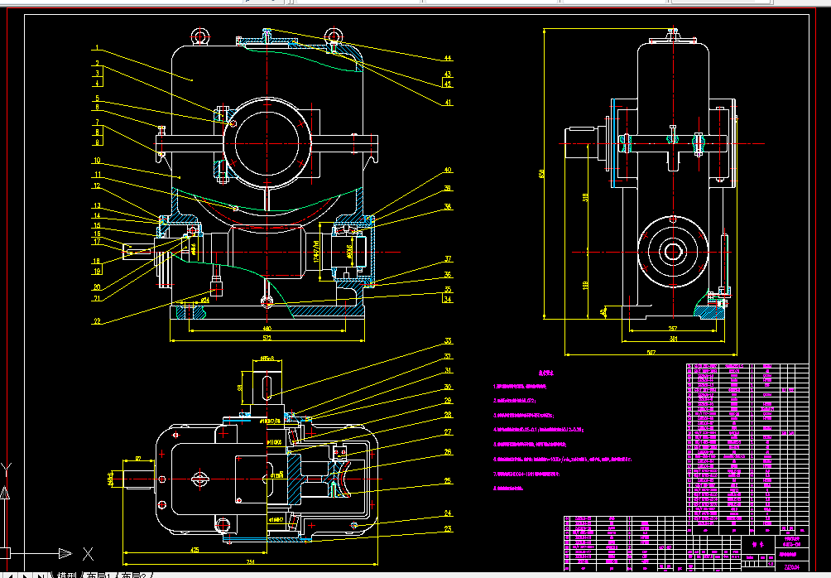Select the 507 width dimension

tap(651, 352)
